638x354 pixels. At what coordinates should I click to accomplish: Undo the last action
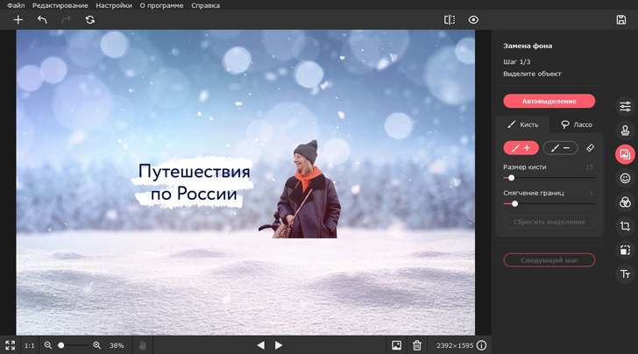tap(42, 19)
